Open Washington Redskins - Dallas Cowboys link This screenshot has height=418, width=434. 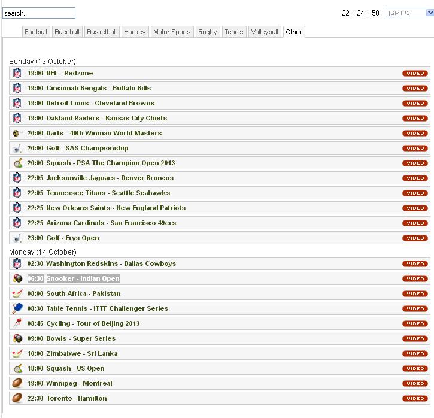111,263
